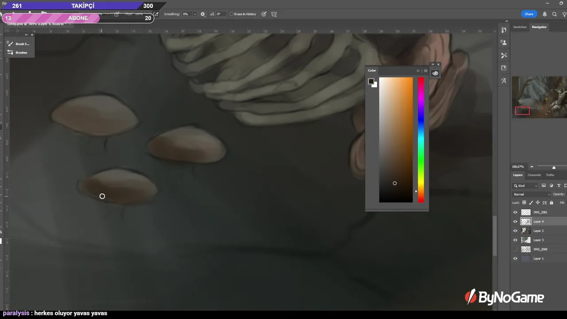Show the hidden IMG_2069 layer
This screenshot has height=319, width=567.
click(x=515, y=249)
